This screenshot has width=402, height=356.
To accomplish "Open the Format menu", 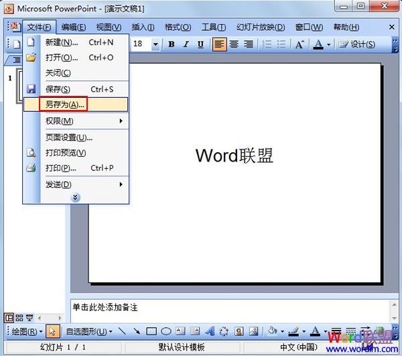I will point(178,27).
